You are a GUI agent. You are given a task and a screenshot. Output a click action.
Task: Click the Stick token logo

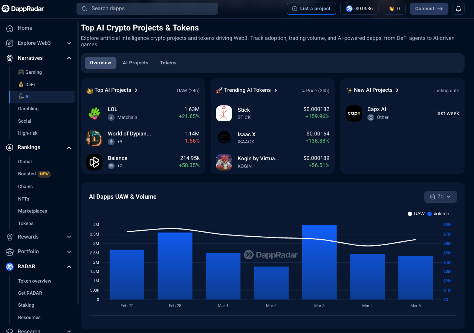tap(224, 113)
